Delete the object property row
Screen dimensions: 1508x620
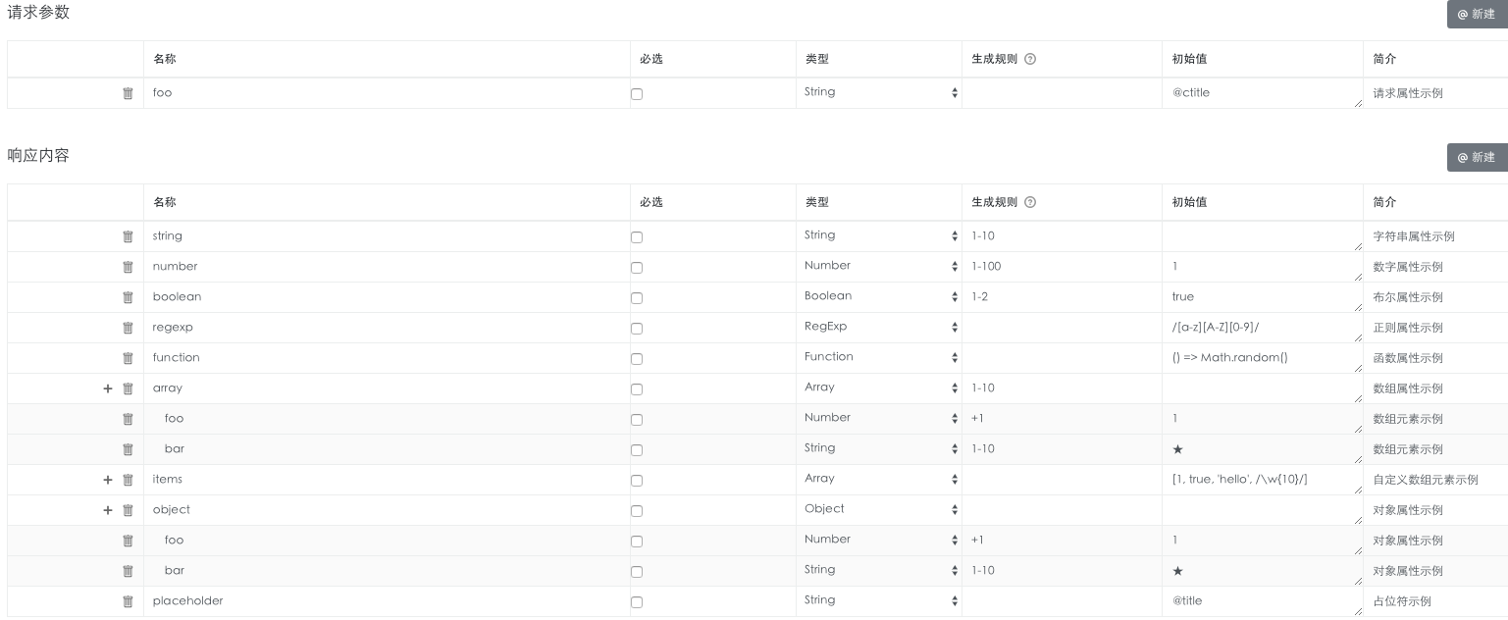point(128,510)
